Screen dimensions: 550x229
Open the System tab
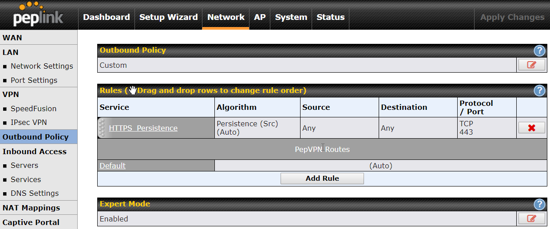pyautogui.click(x=291, y=17)
